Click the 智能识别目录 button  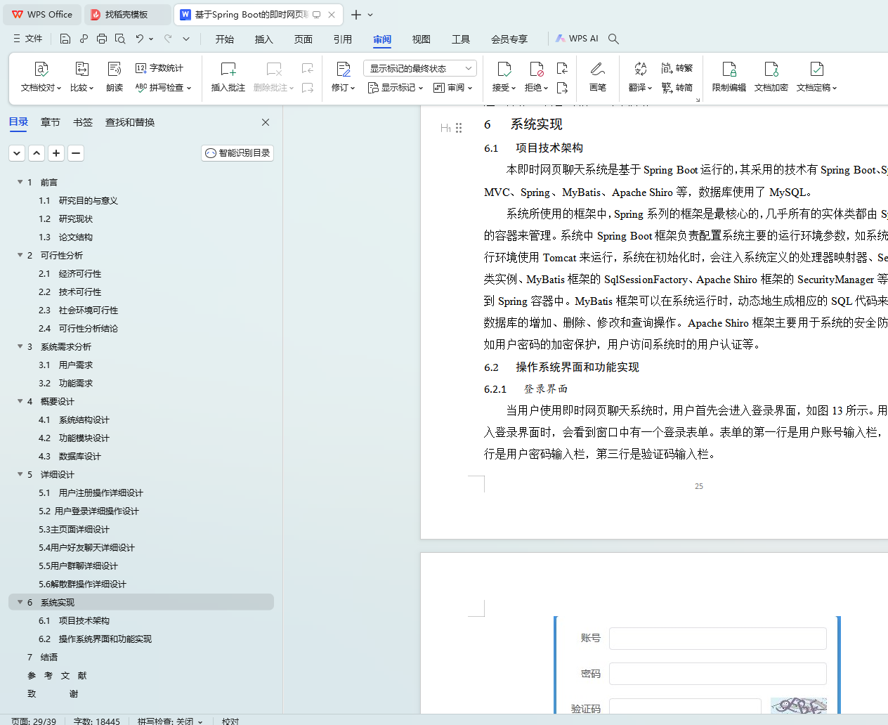tap(237, 153)
